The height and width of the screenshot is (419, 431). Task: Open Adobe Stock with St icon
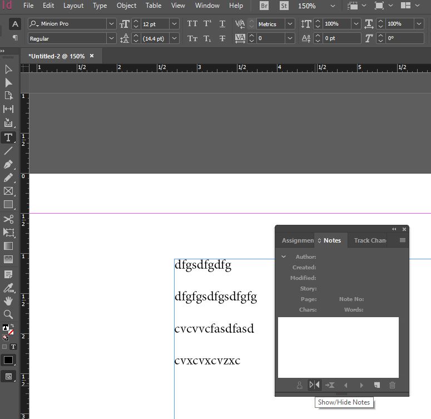pos(284,6)
